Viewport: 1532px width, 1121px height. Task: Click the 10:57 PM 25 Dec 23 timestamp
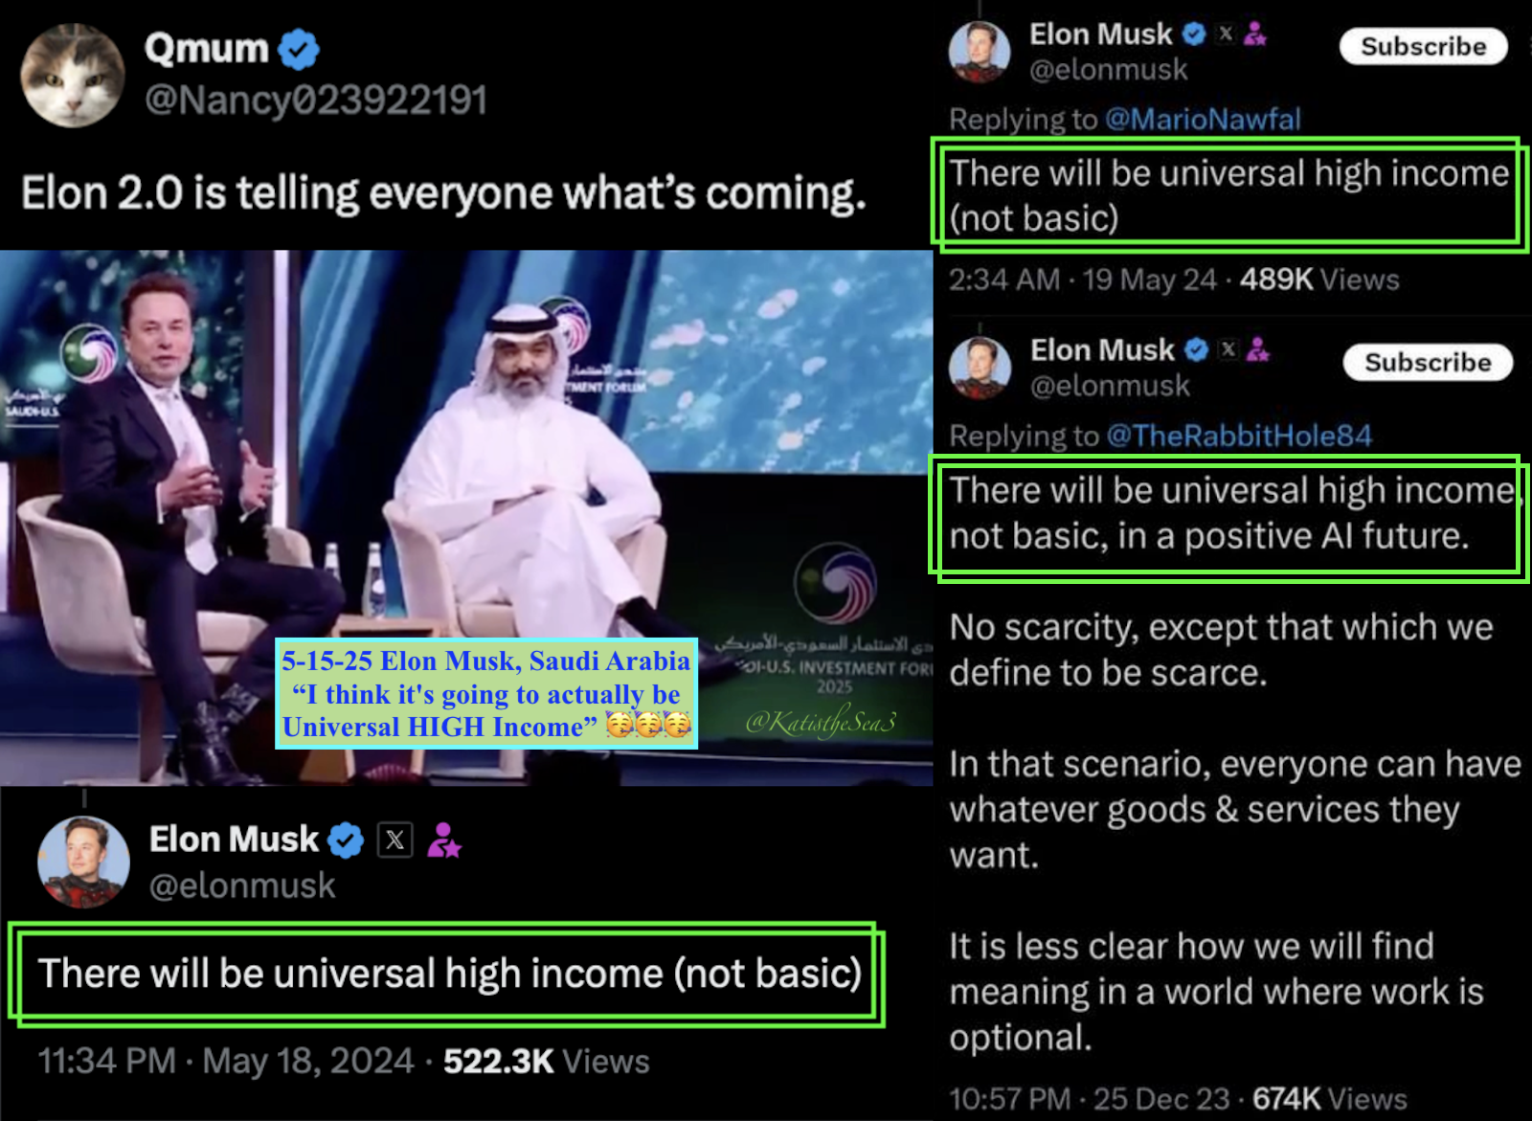coord(1090,1099)
